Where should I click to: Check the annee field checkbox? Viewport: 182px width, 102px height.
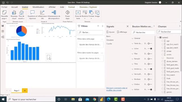click(x=163, y=51)
